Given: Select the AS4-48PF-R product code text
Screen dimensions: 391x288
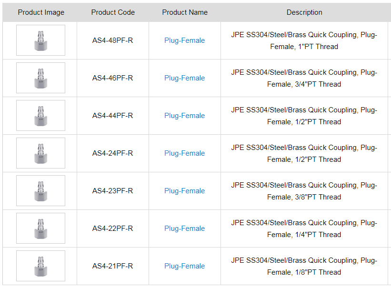Looking at the screenshot, I should (112, 40).
